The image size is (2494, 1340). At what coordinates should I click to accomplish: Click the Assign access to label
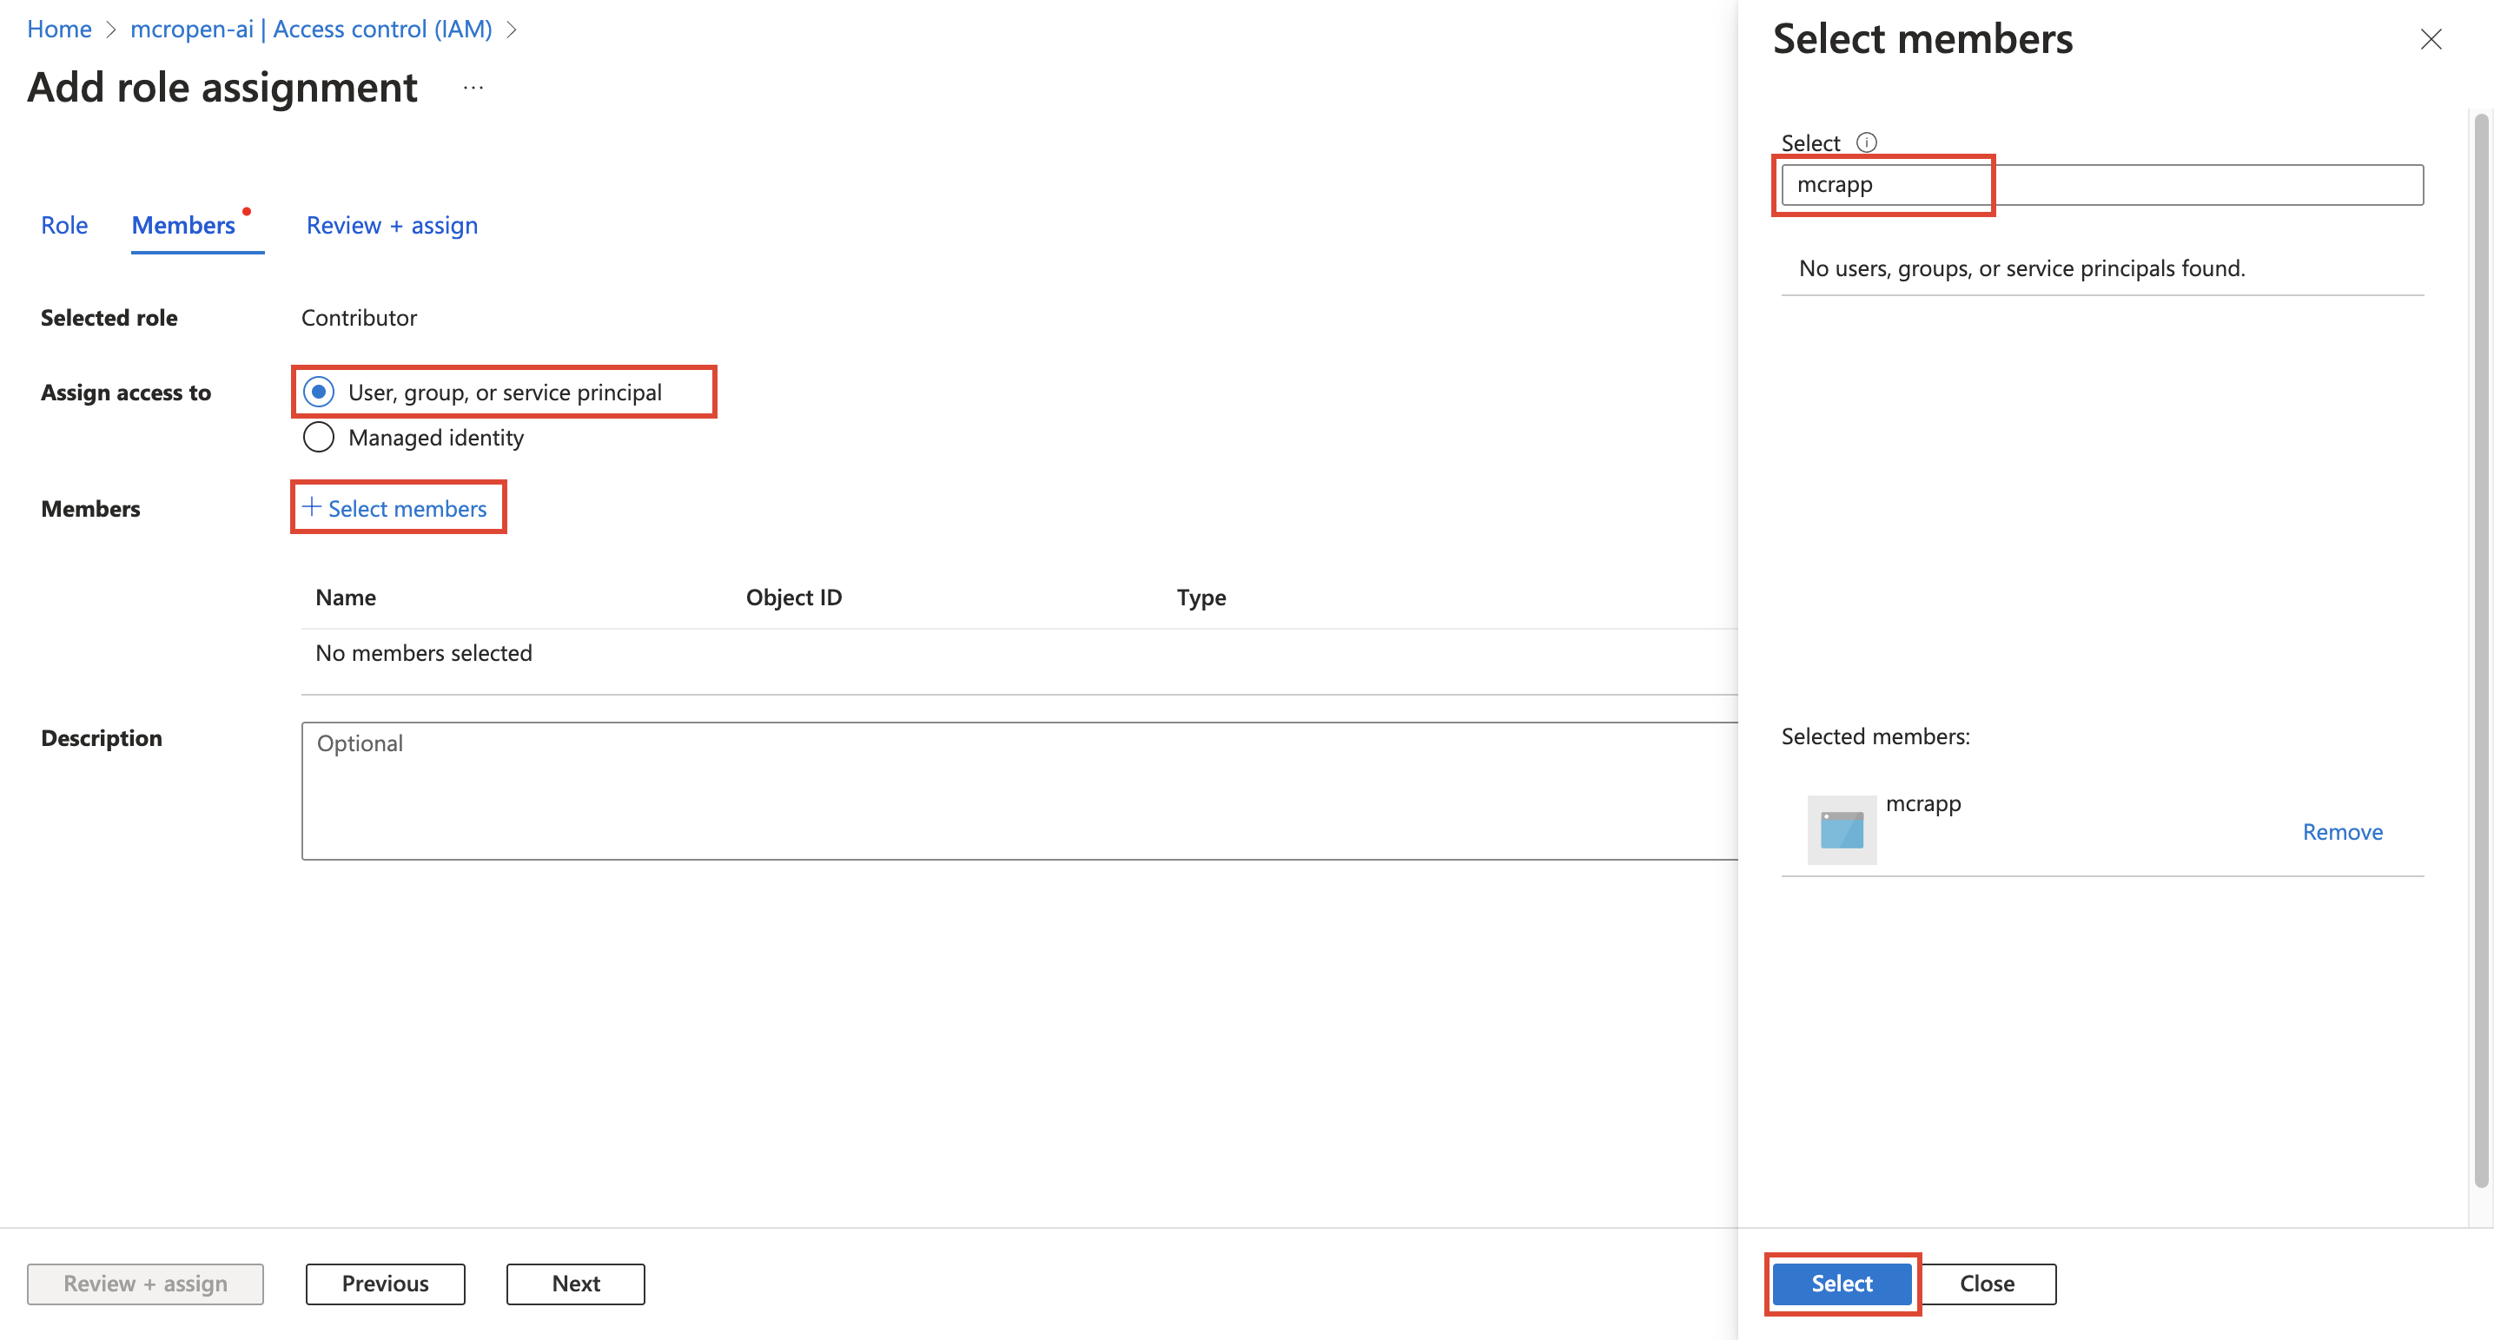point(126,393)
